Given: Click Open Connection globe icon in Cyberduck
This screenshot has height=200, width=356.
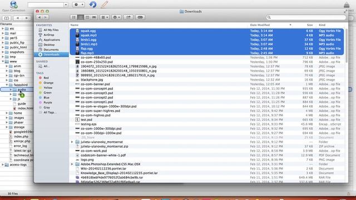Looking at the screenshot, I should click(13, 4).
